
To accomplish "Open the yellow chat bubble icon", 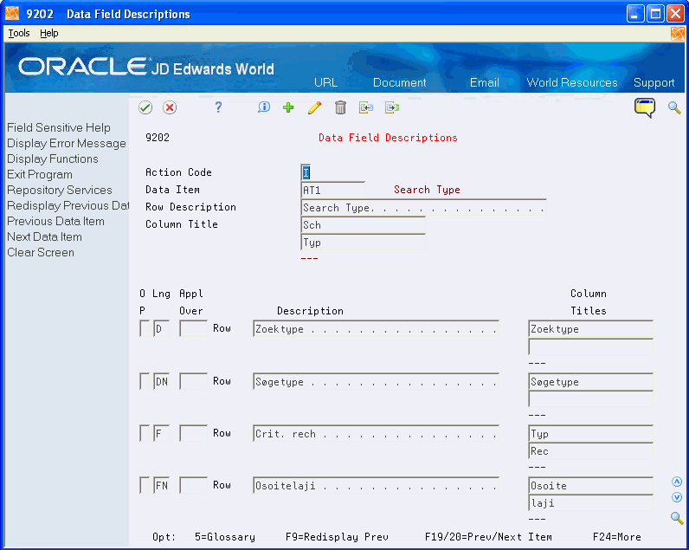I will (645, 107).
